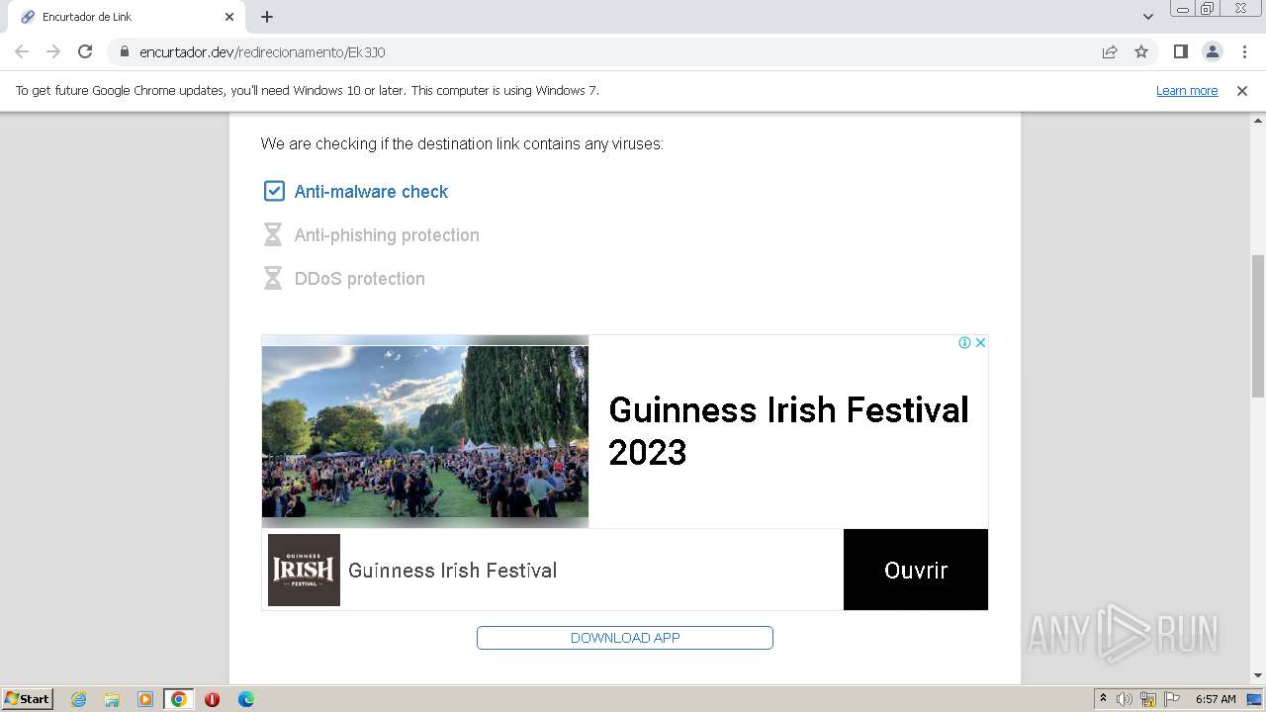Click the DDoS protection label
Viewport: 1266px width, 712px height.
click(x=360, y=279)
